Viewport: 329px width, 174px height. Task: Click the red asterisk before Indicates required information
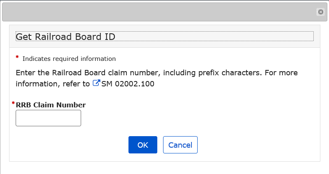pos(17,57)
